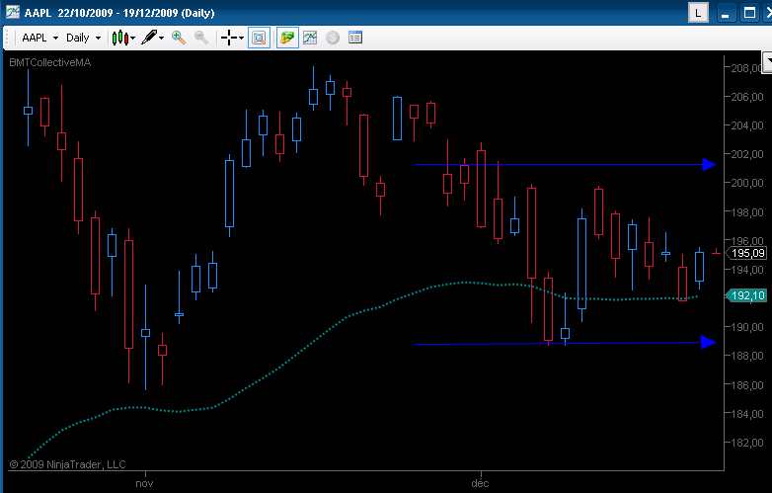Maximize the AAPL chart window
The height and width of the screenshot is (493, 772).
(x=749, y=13)
